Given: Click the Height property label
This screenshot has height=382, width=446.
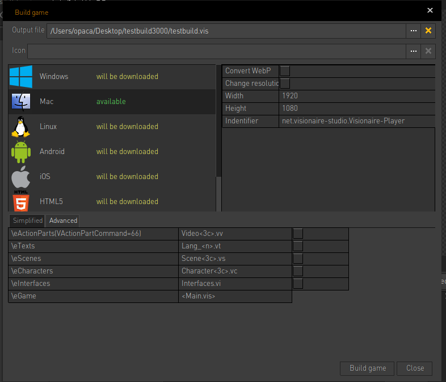Looking at the screenshot, I should (235, 109).
